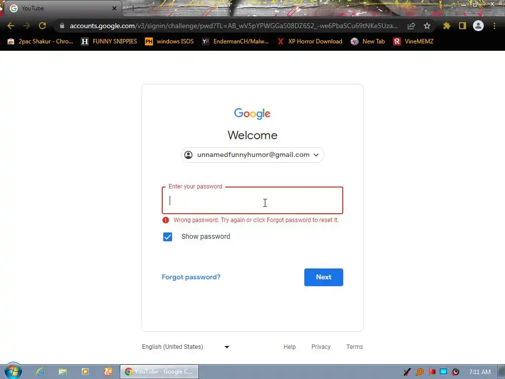Open Chrome's three-dot menu
The width and height of the screenshot is (505, 379).
click(x=494, y=26)
